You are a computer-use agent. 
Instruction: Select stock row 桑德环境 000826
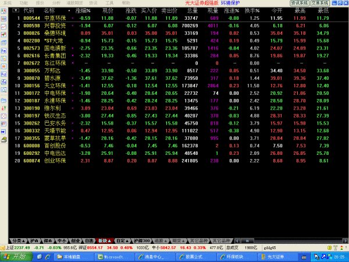pyautogui.click(x=173, y=33)
